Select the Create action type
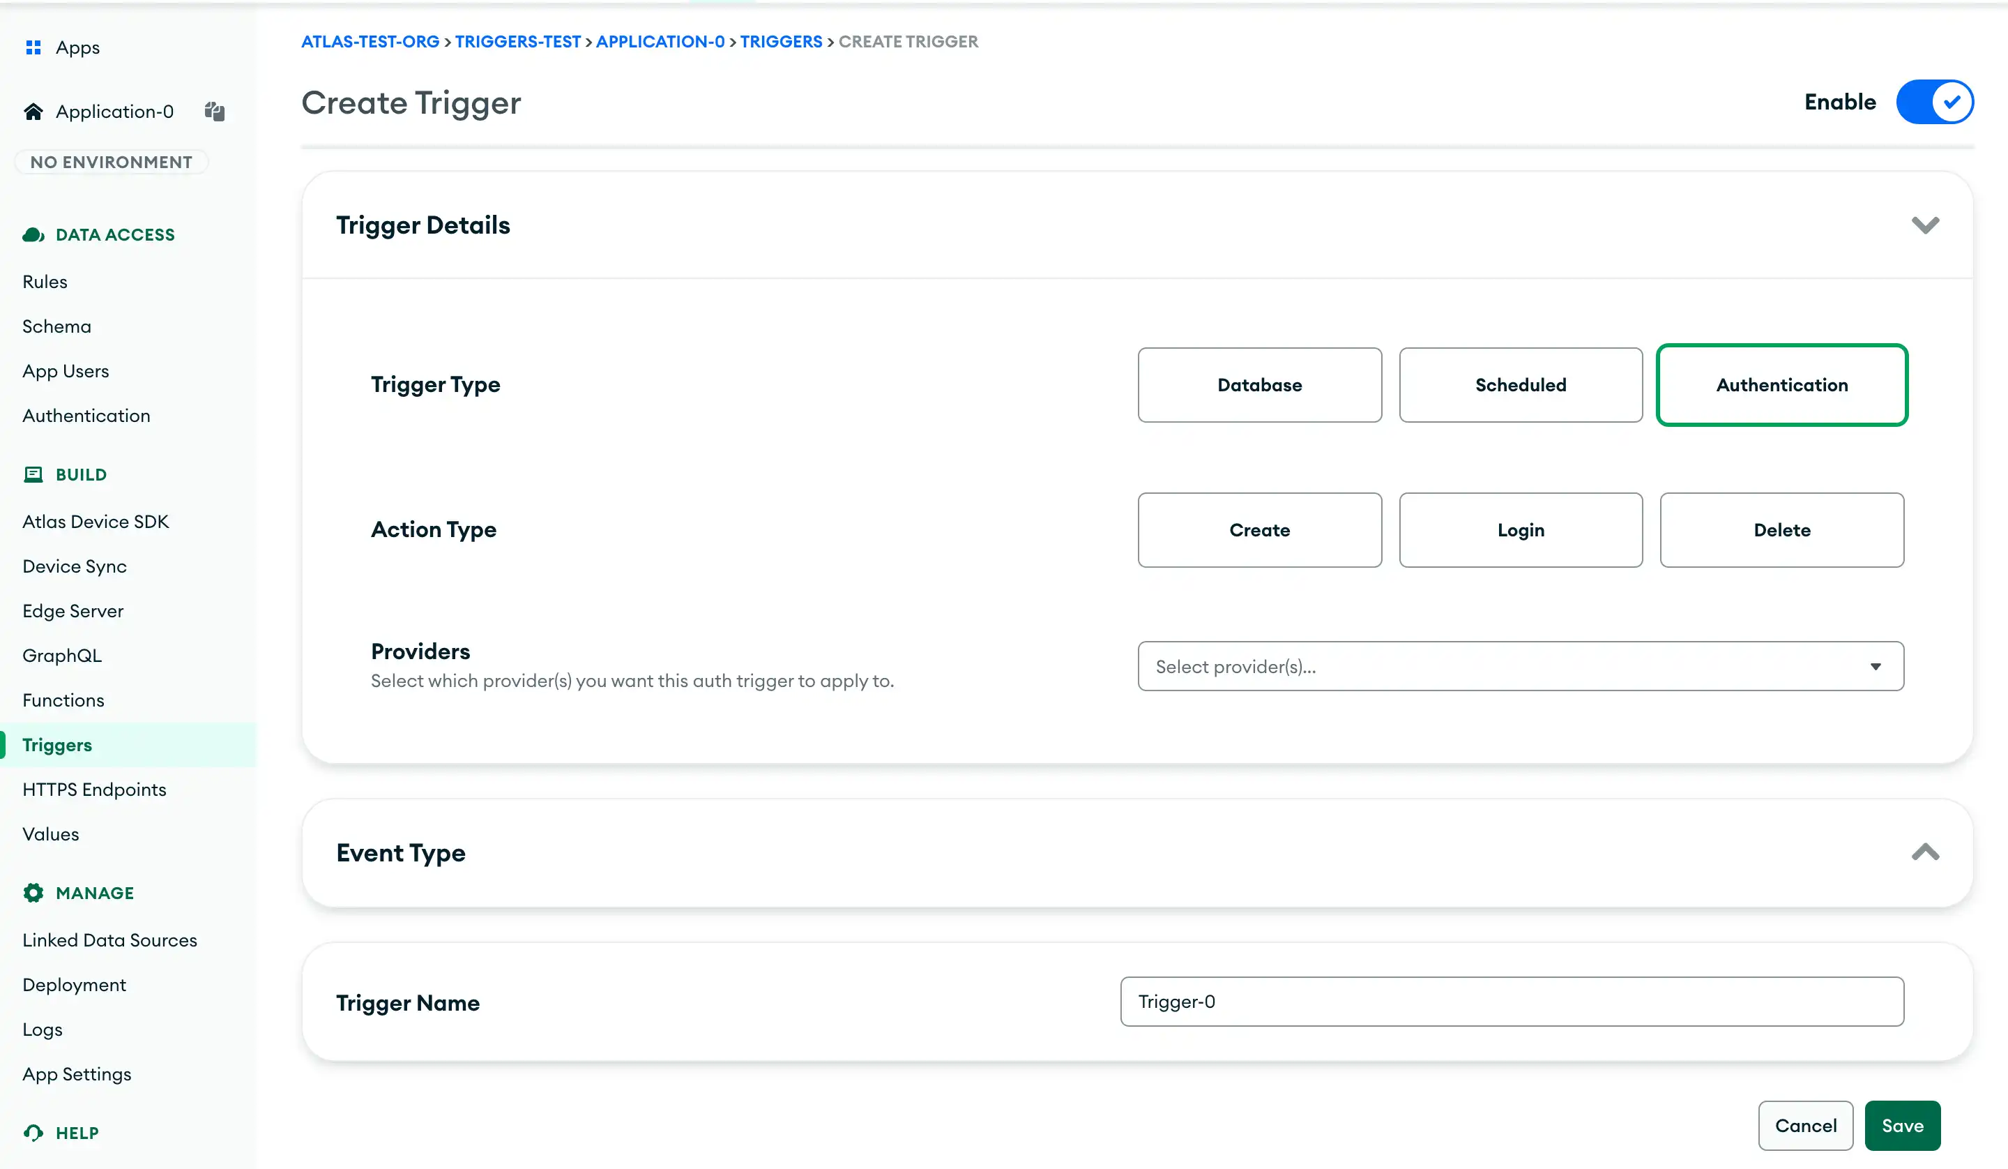The width and height of the screenshot is (2008, 1169). (1258, 529)
